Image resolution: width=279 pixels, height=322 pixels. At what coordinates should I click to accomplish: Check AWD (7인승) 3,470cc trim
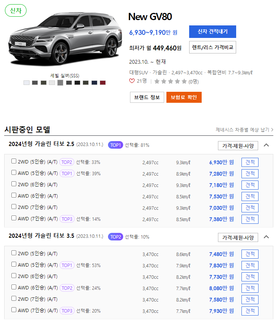14,310
